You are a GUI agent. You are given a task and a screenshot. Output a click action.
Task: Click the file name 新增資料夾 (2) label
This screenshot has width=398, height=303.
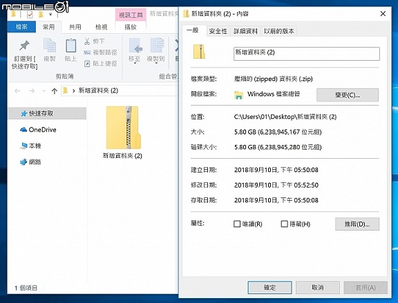pos(122,156)
